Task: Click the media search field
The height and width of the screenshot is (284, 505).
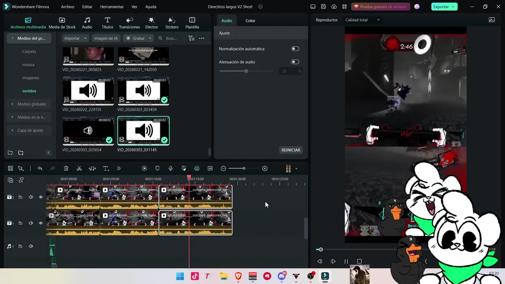Action: [171, 38]
